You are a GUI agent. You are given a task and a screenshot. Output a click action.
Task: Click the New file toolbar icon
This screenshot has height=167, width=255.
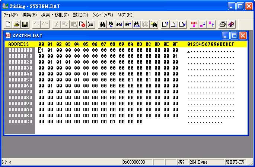8,25
